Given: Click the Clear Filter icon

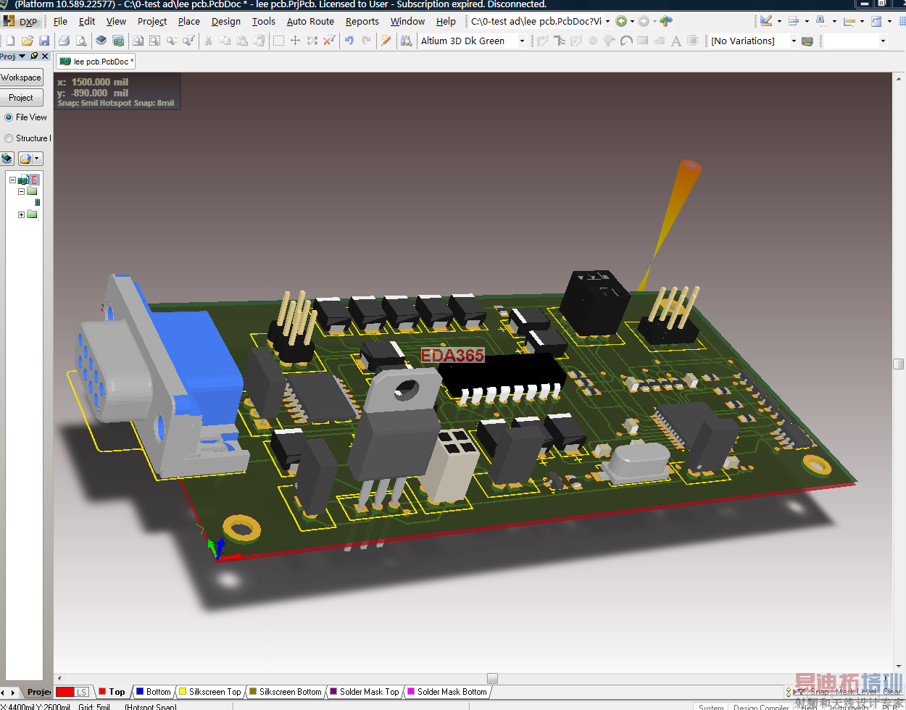Looking at the screenshot, I should click(x=328, y=41).
